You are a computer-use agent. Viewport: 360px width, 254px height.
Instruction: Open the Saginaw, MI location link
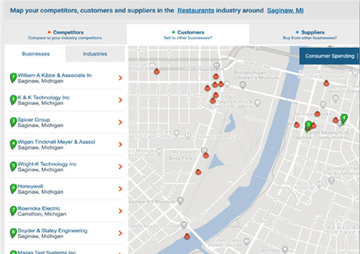[285, 11]
